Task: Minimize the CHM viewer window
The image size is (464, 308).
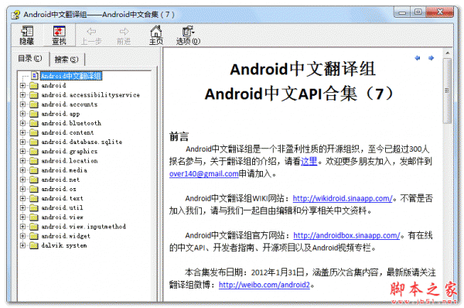Action: (402, 12)
